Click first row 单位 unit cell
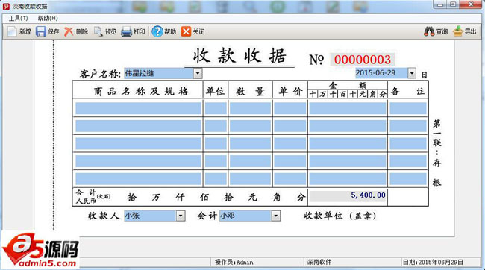This screenshot has height=270, width=485. pyautogui.click(x=216, y=109)
